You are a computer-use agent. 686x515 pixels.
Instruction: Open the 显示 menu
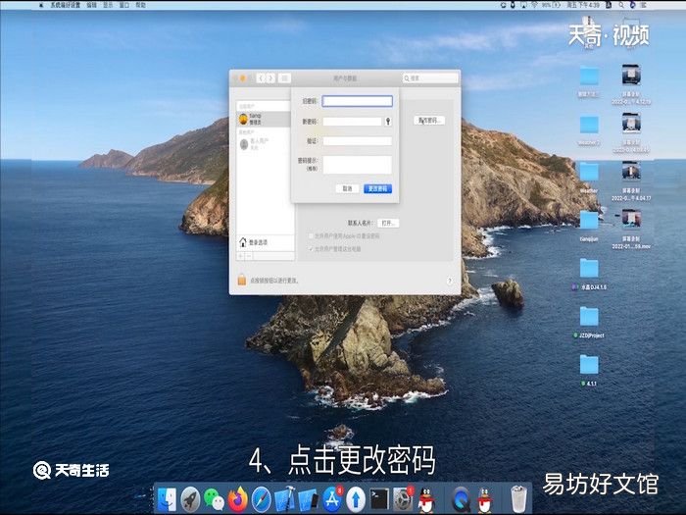click(x=108, y=5)
